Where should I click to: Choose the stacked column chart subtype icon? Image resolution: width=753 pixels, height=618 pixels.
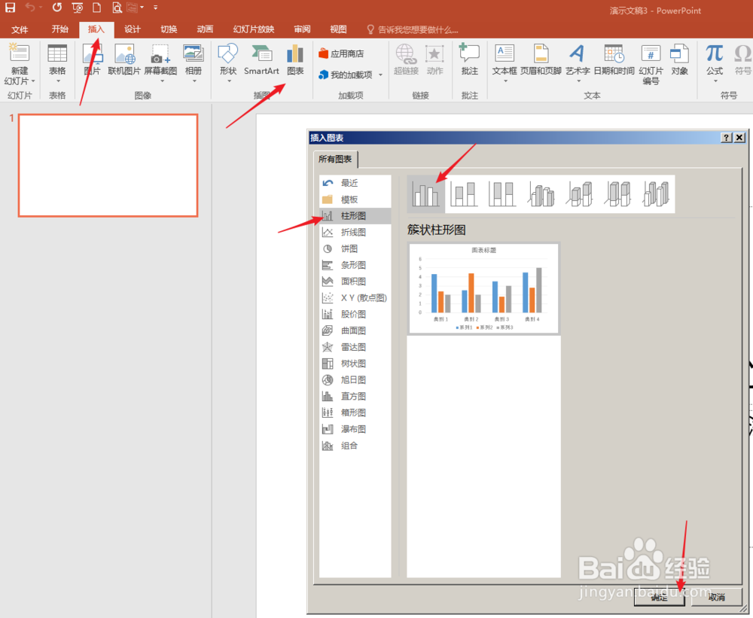[464, 194]
